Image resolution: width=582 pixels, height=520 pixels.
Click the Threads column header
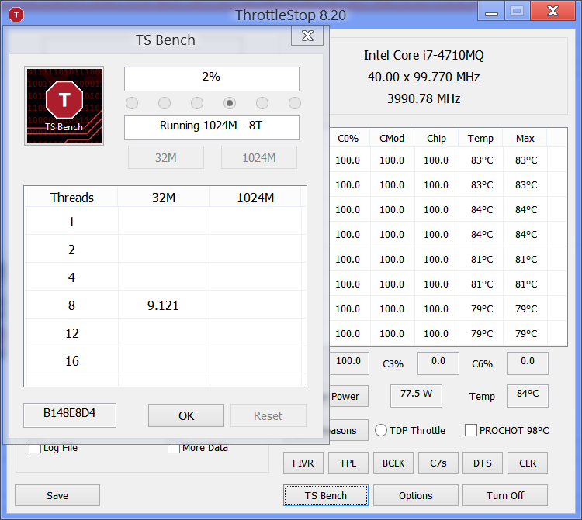tap(72, 197)
